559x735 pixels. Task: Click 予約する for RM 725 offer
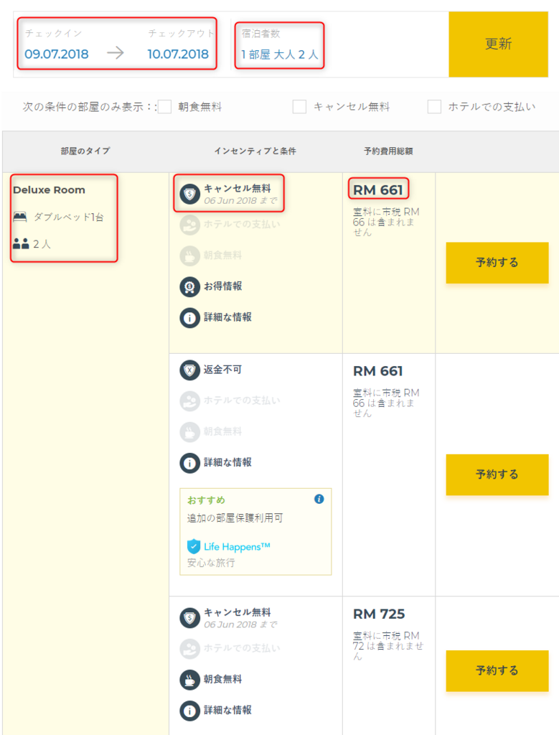point(497,671)
